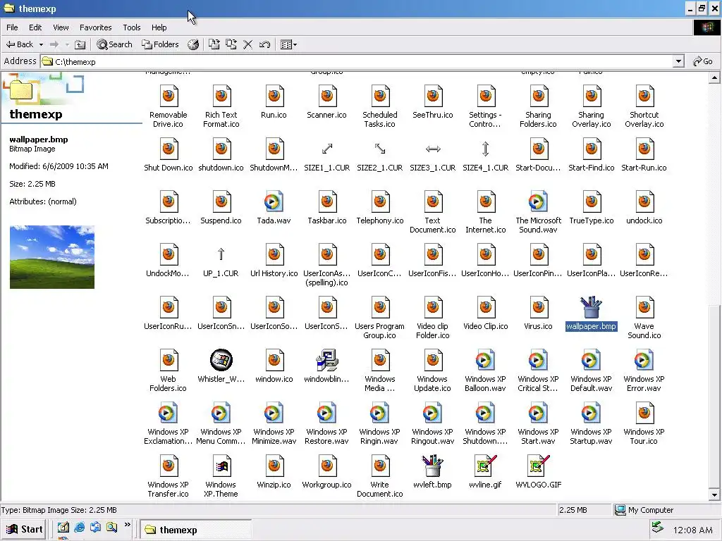Select the SIZE4_1.CUR cursor file
Screen dimensions: 722x541
(x=486, y=155)
